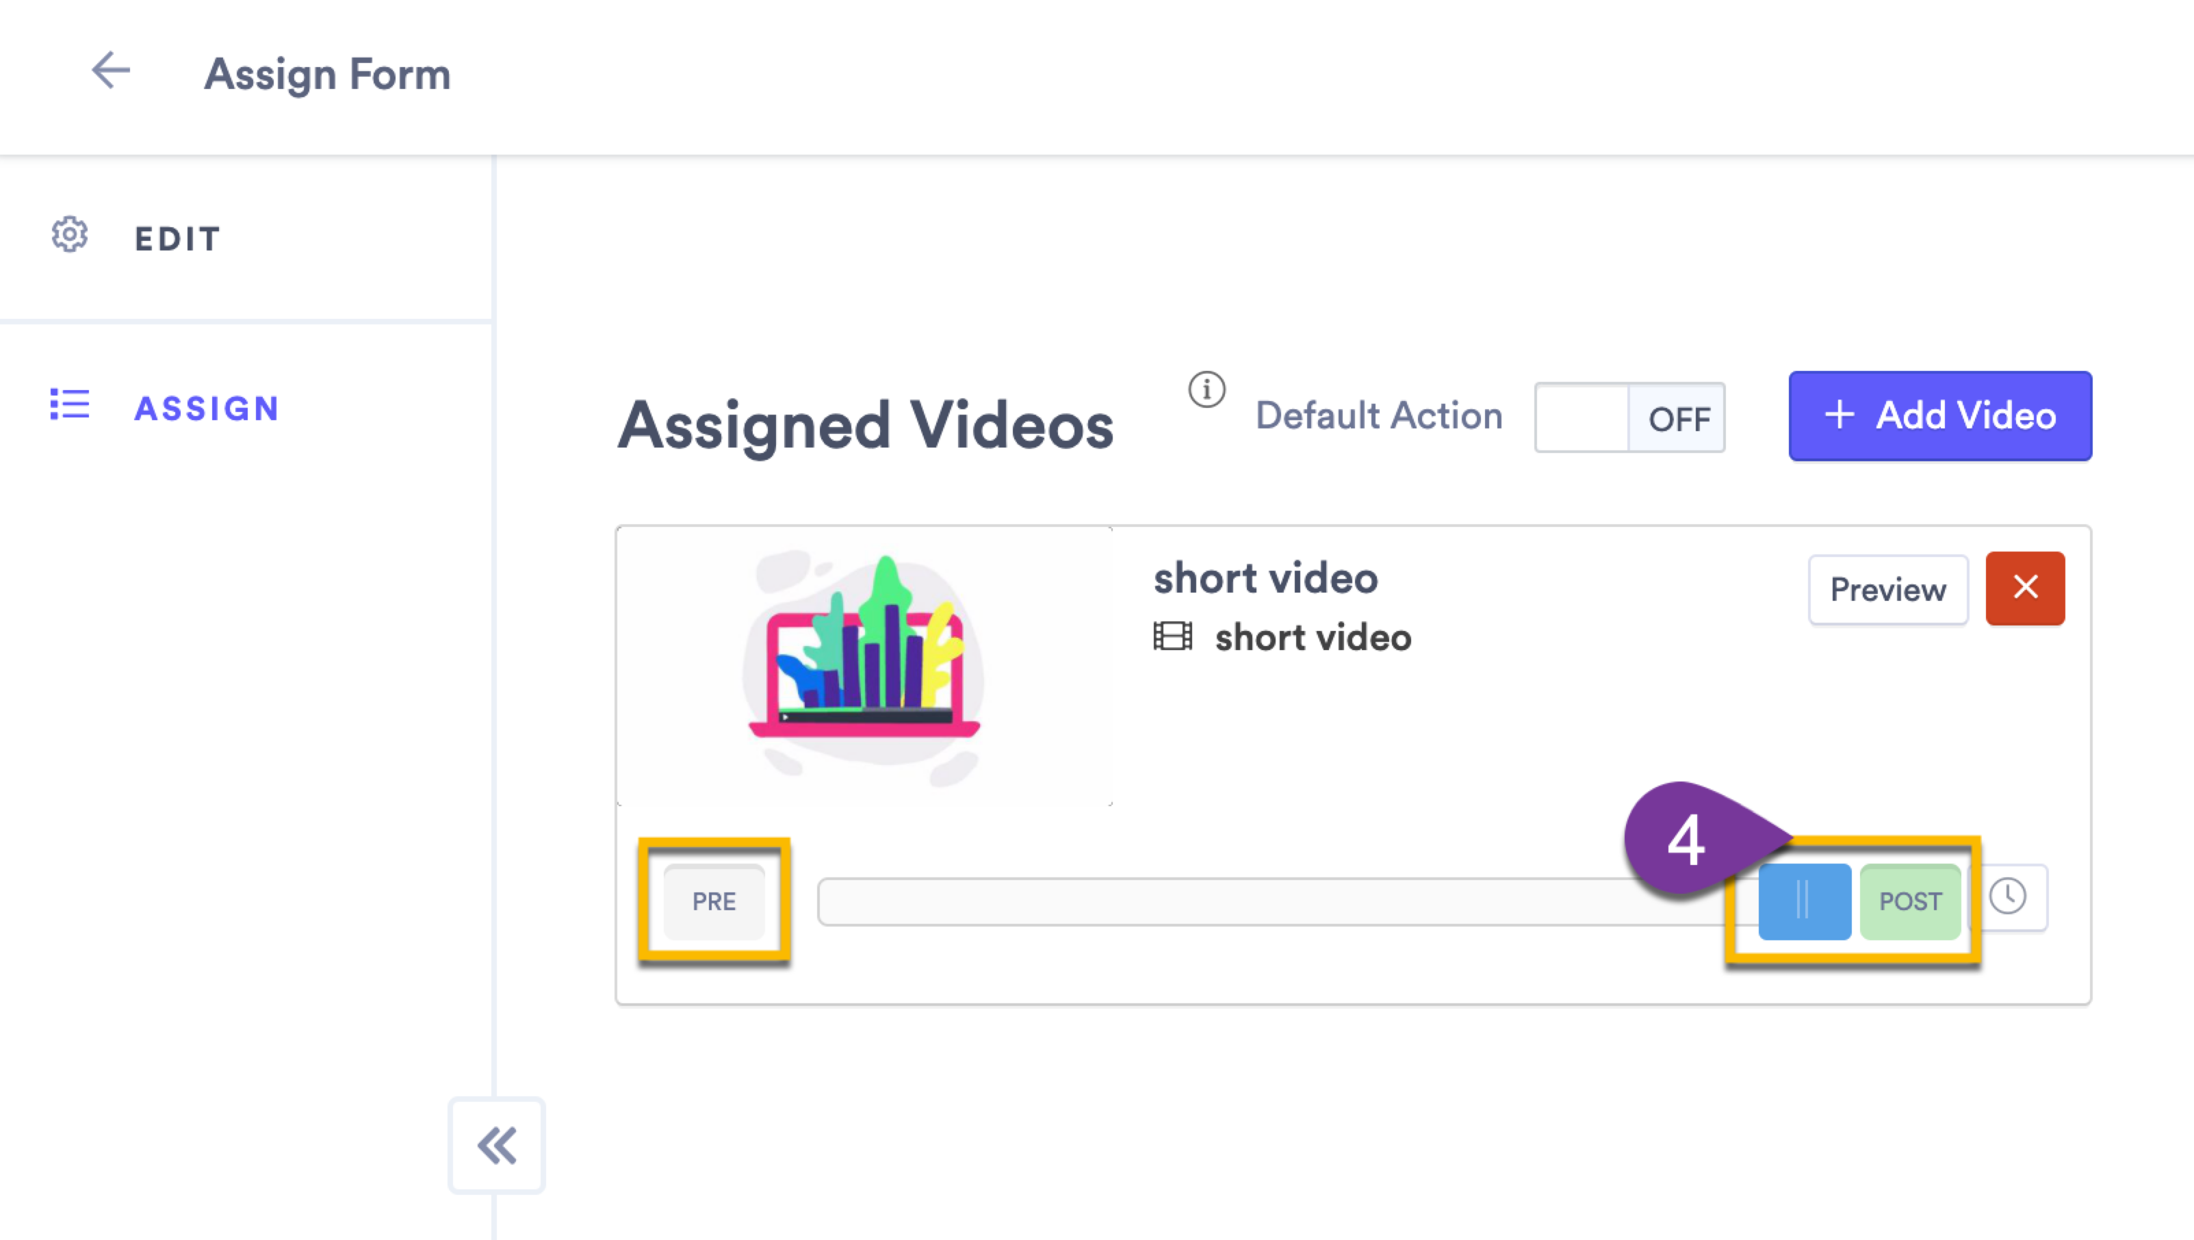This screenshot has width=2194, height=1240.
Task: Collapse the sidebar with the double chevron
Action: click(x=497, y=1146)
